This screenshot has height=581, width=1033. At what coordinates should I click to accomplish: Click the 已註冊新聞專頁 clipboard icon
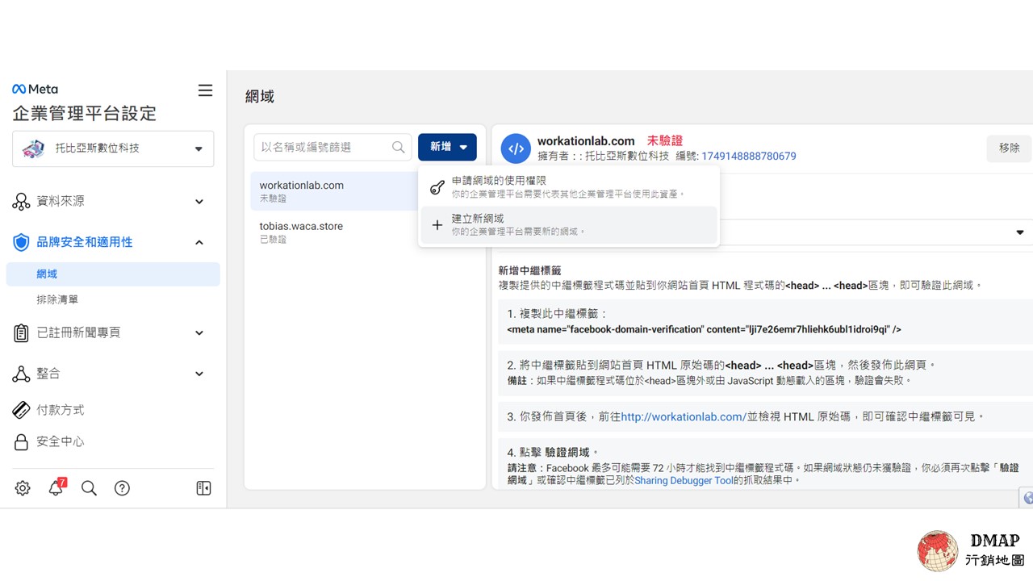[x=21, y=332]
